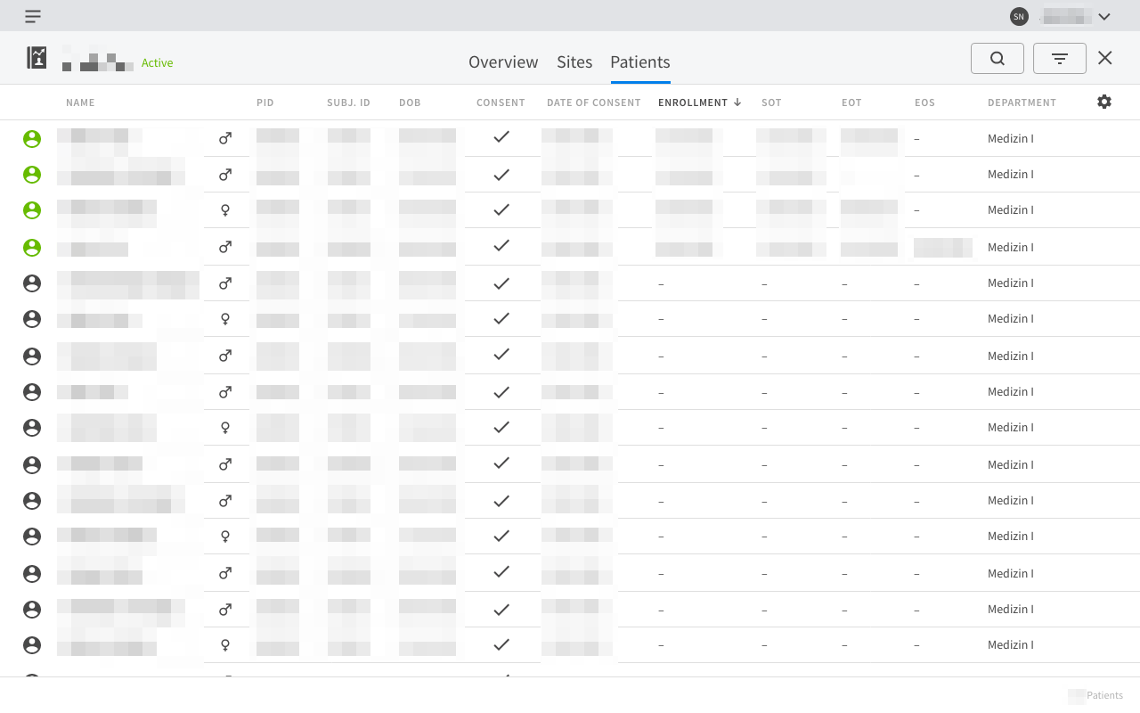Click consent checkmark in the last full row
Viewport: 1140px width, 713px height.
click(x=501, y=644)
